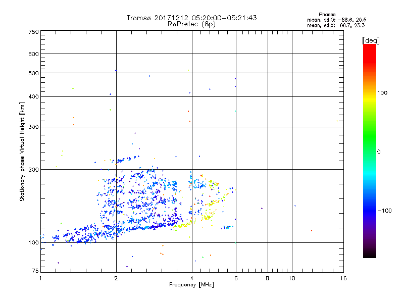Click the "[deg]" colorbar unit label

point(371,40)
